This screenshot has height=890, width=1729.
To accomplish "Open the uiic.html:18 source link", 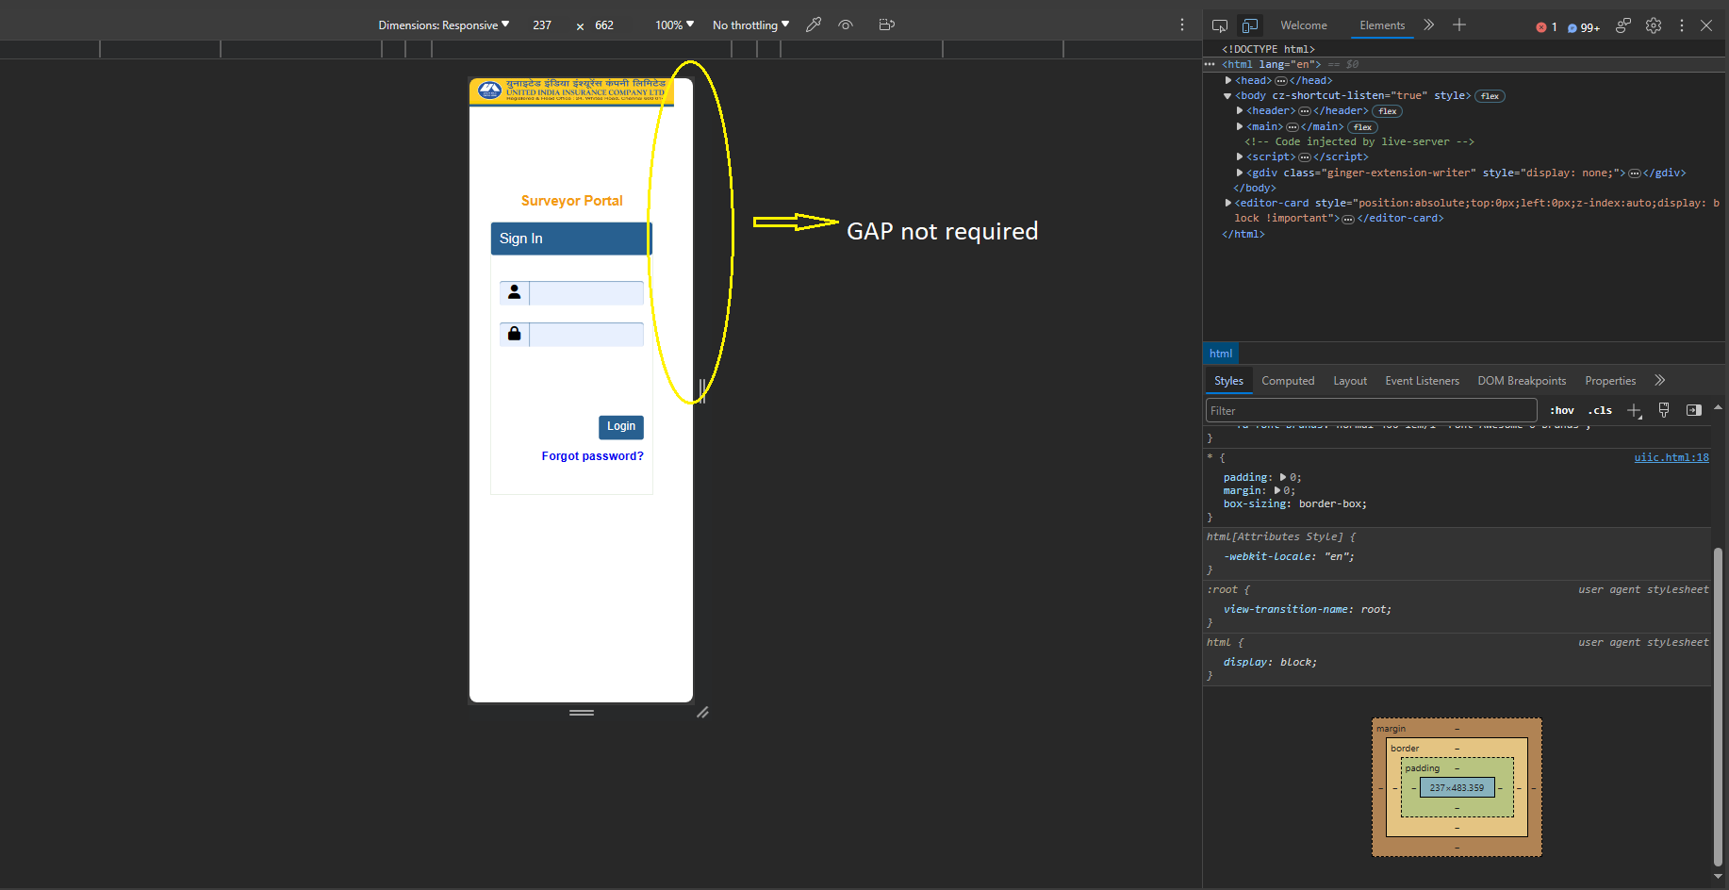I will pyautogui.click(x=1671, y=458).
